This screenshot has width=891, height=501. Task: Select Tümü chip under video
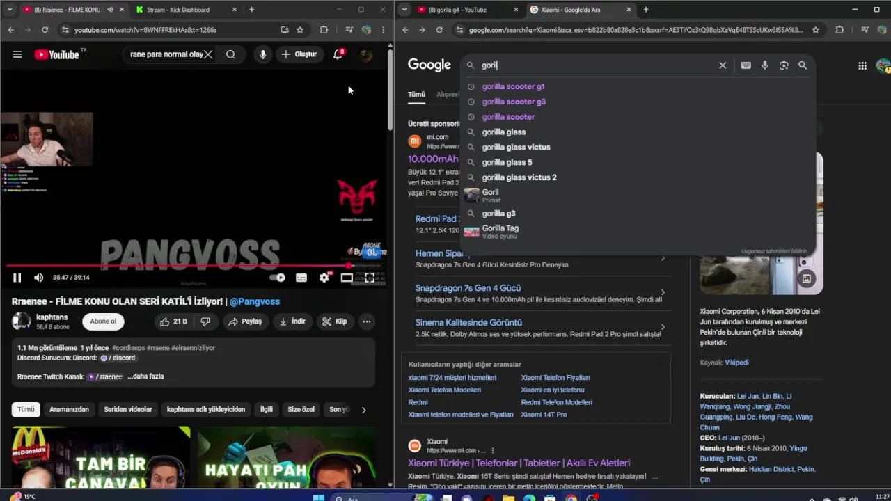pos(26,410)
